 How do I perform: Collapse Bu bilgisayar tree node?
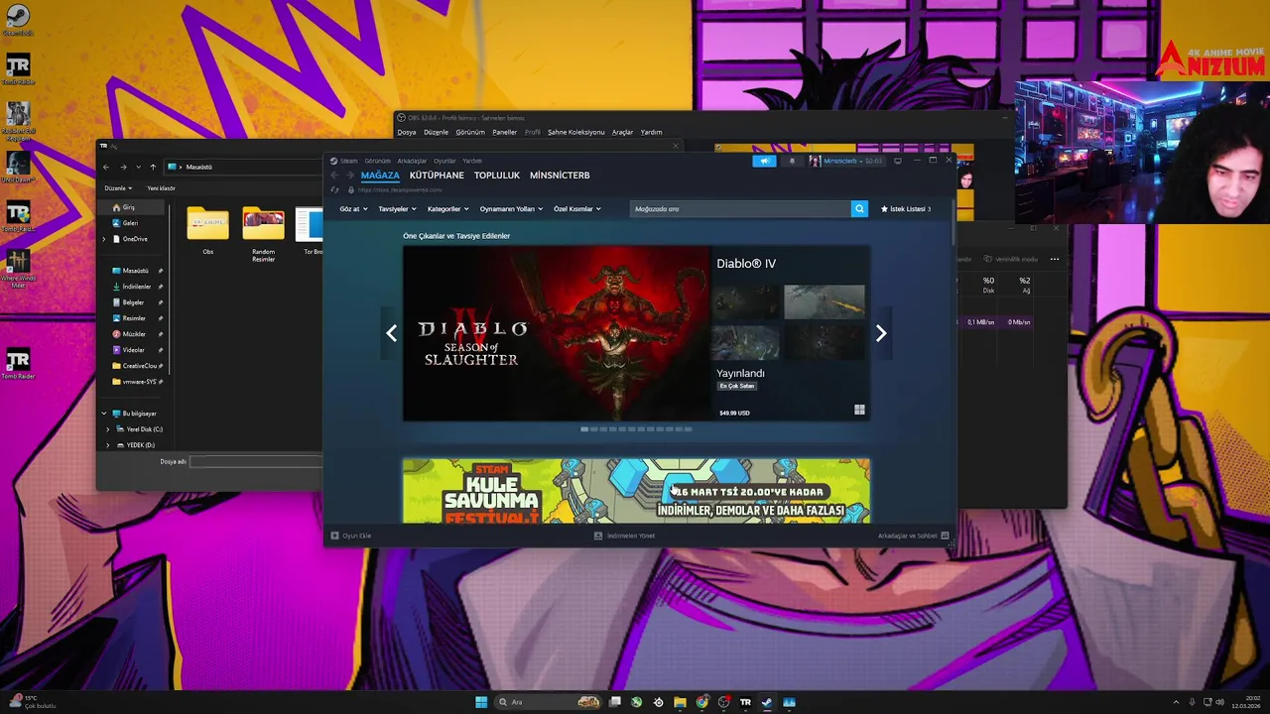[104, 414]
